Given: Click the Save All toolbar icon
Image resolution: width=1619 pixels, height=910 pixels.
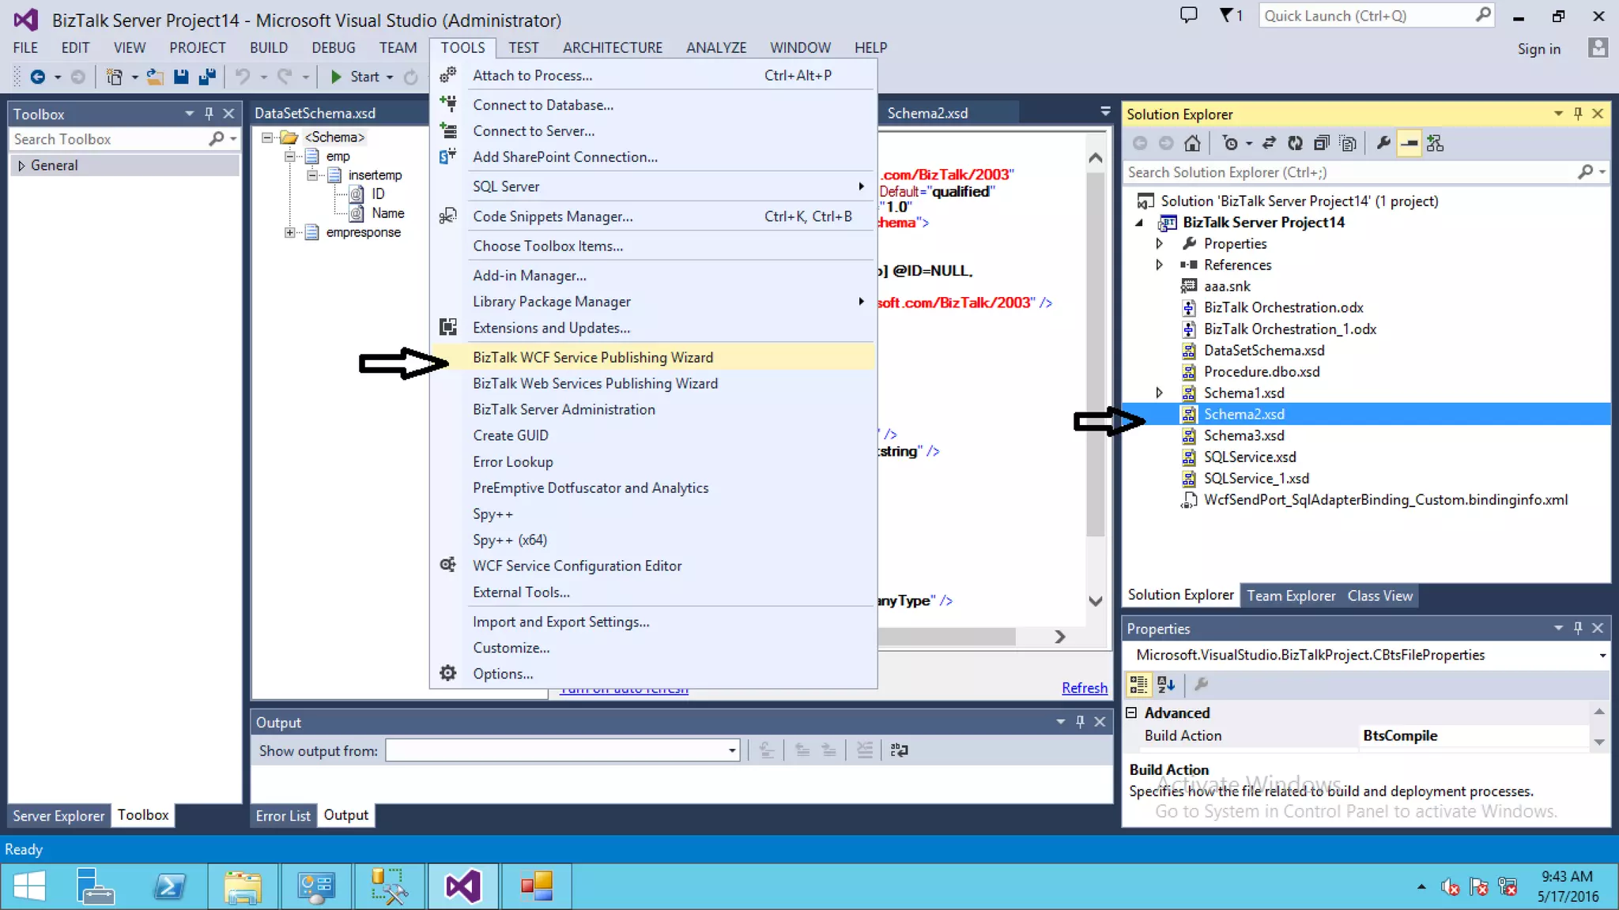Looking at the screenshot, I should point(207,77).
